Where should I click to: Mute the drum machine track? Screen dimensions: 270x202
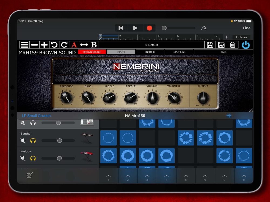(x=23, y=123)
